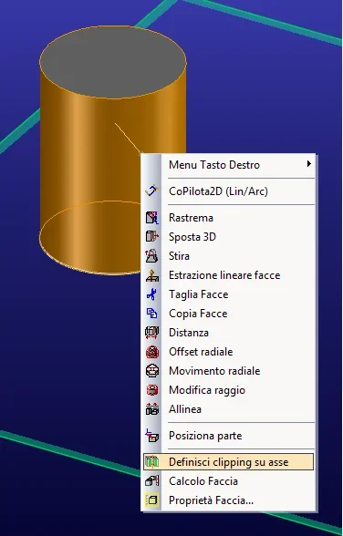Click the Rastrema taper icon

click(x=152, y=218)
